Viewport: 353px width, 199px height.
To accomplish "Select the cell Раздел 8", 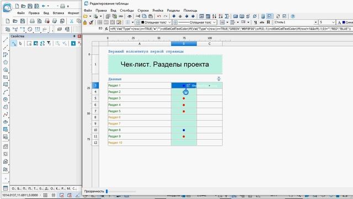I will click(x=140, y=130).
